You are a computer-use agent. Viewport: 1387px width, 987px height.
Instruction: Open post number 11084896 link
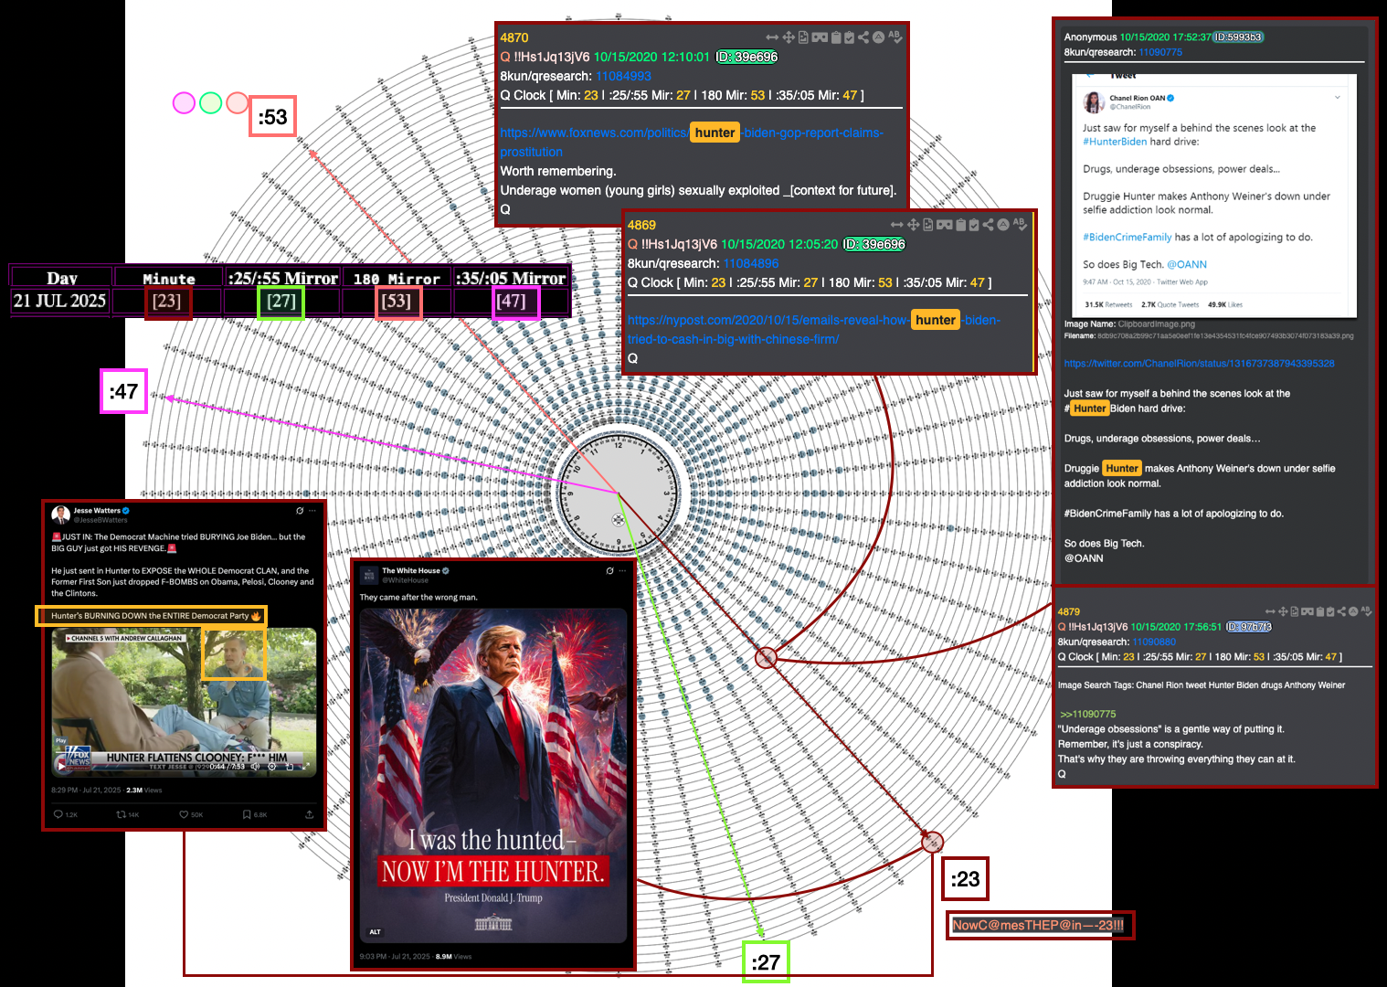pyautogui.click(x=751, y=263)
